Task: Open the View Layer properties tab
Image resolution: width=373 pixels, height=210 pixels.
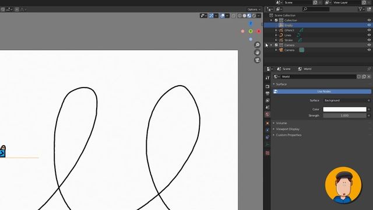Action: click(x=268, y=100)
